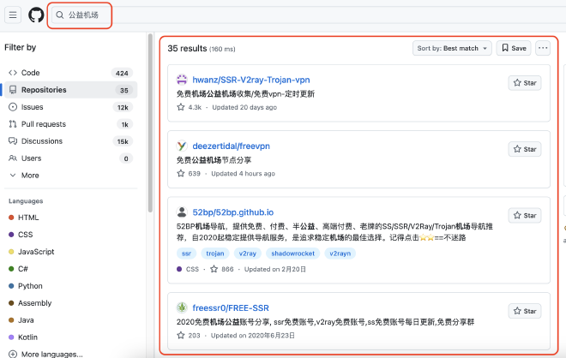Switch to Discussions results

tap(69, 141)
